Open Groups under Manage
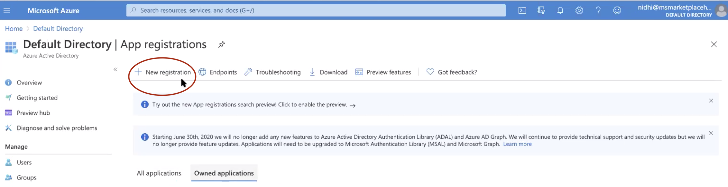The width and height of the screenshot is (728, 187). [x=26, y=178]
